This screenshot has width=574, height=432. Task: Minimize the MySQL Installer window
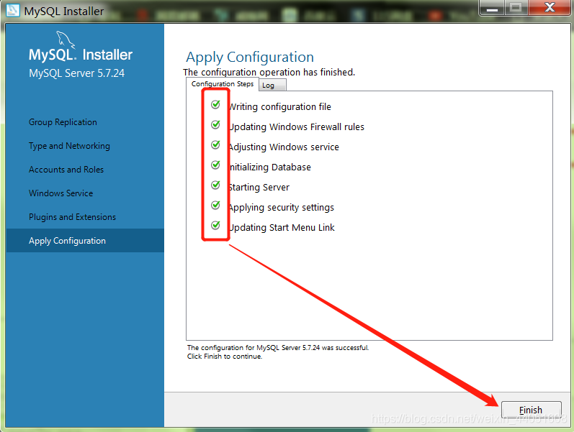[492, 8]
